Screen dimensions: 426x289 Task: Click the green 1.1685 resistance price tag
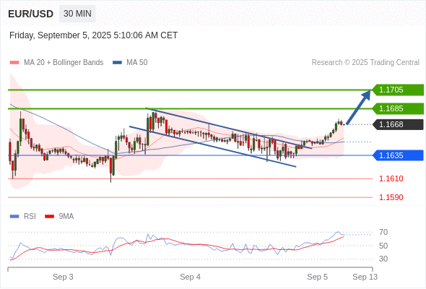coord(397,108)
